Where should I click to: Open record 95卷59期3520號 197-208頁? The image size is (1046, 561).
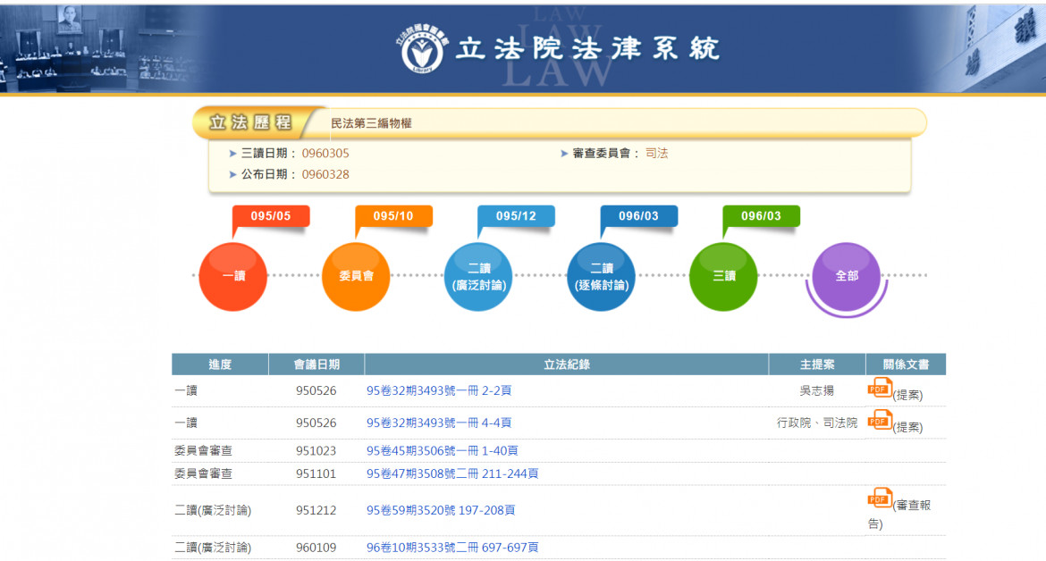point(441,511)
